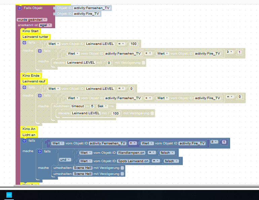
Task: Open gear of falls block checking Leinwand.LEVEL = 100
Action: [24, 43]
